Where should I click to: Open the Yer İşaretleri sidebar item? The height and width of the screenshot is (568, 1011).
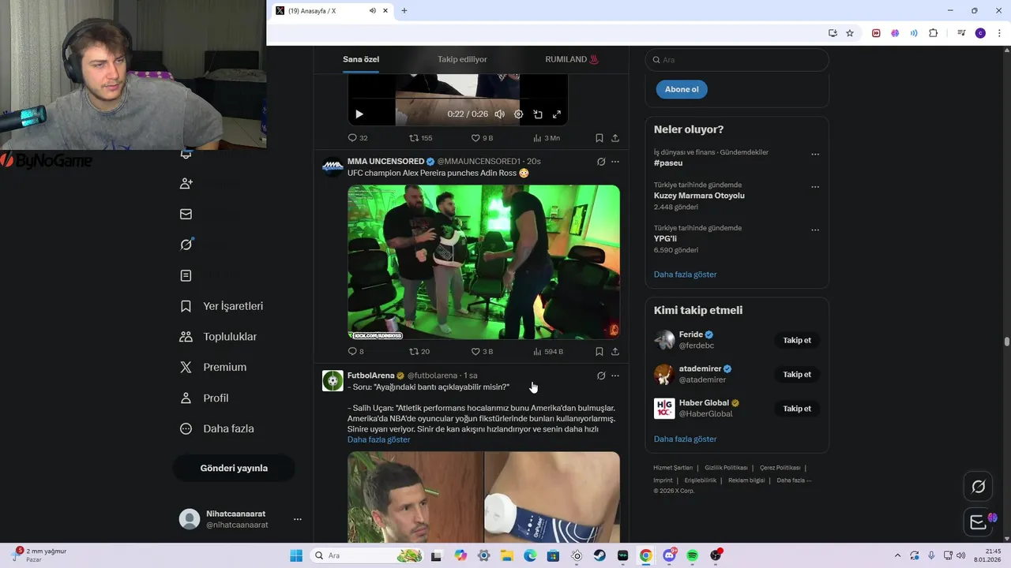pyautogui.click(x=222, y=306)
